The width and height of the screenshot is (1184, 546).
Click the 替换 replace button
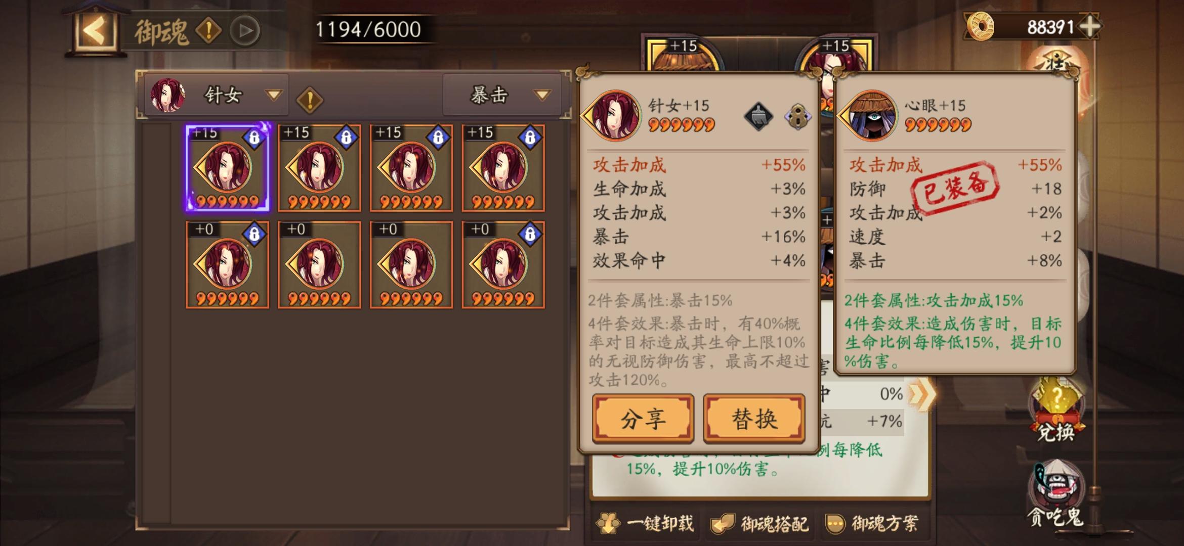pos(754,419)
